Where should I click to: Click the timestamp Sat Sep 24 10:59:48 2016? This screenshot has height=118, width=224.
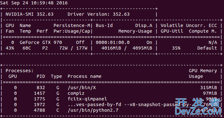34,3
